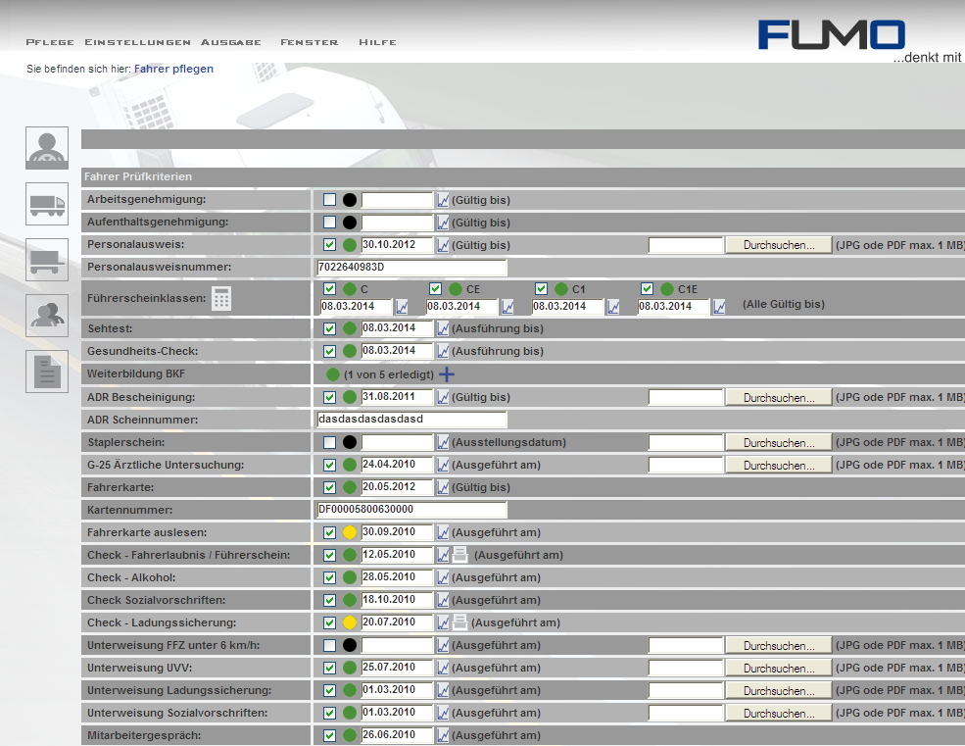Screen dimensions: 965x746
Task: Uncheck the Personalausweis checkbox
Action: click(x=330, y=245)
